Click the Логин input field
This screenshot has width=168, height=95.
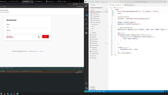tap(27, 27)
